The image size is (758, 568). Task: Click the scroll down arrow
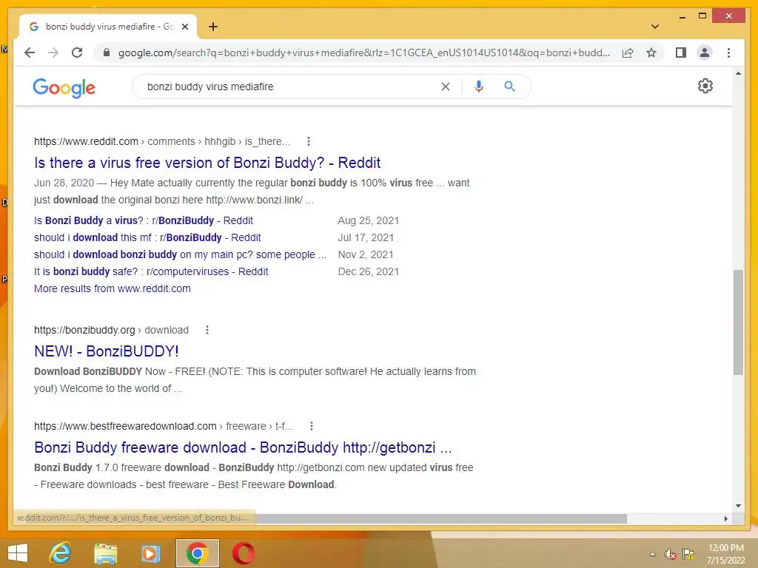(738, 506)
